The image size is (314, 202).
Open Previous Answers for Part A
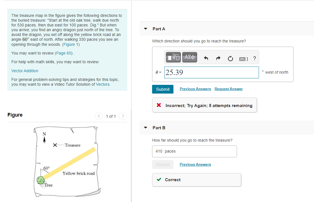195,89
